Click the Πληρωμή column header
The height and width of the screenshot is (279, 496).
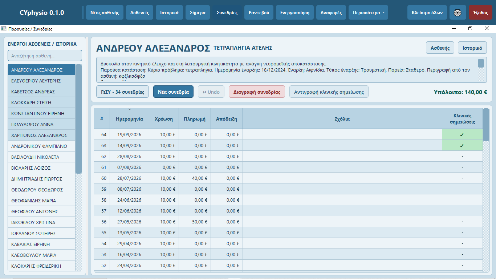195,119
